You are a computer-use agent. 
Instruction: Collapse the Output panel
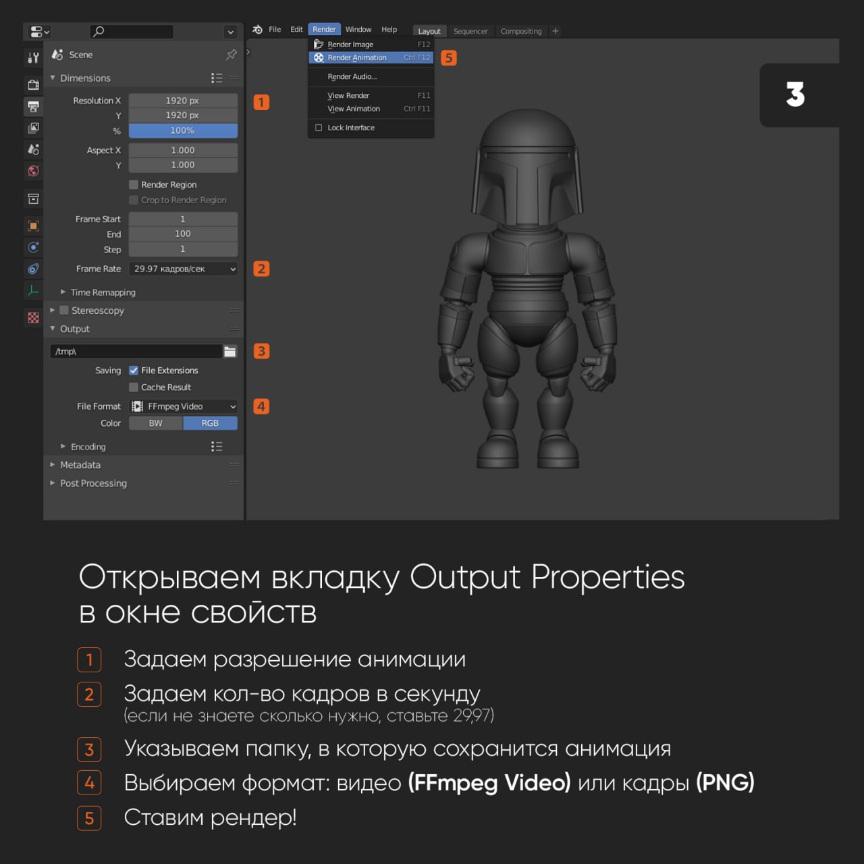point(53,329)
